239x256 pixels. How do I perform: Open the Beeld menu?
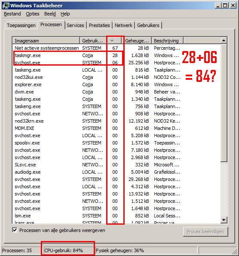click(x=50, y=14)
